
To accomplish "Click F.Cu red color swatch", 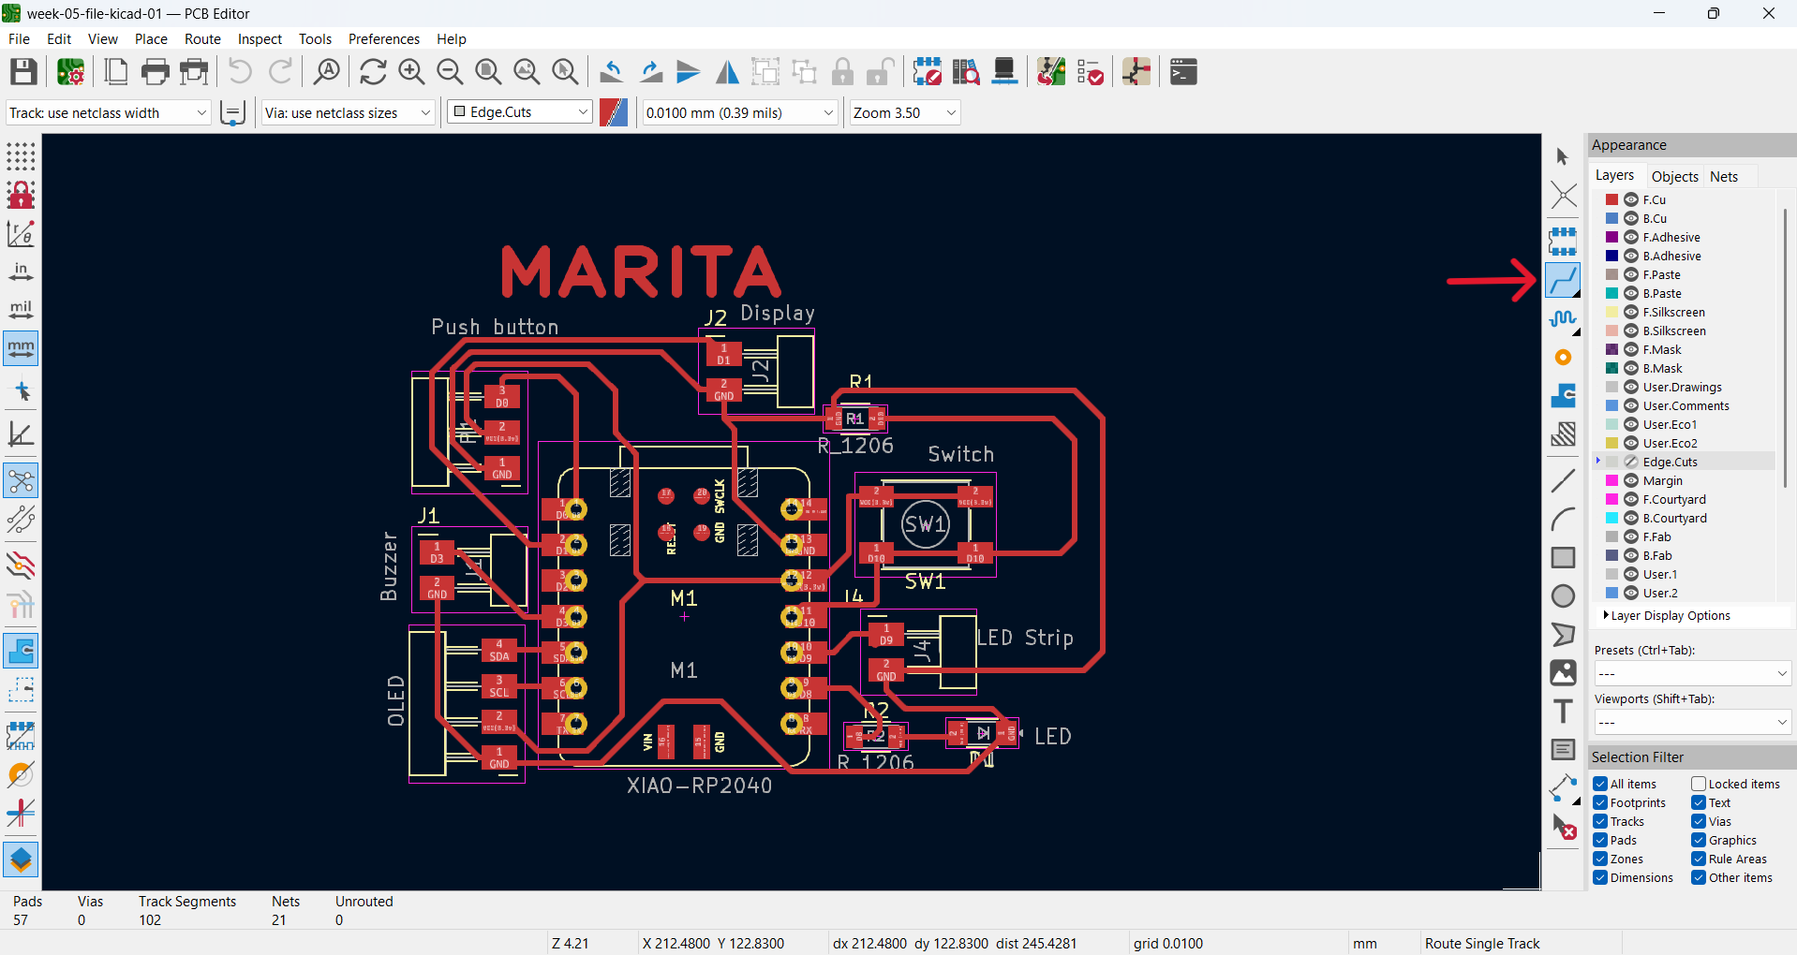I will pos(1611,199).
